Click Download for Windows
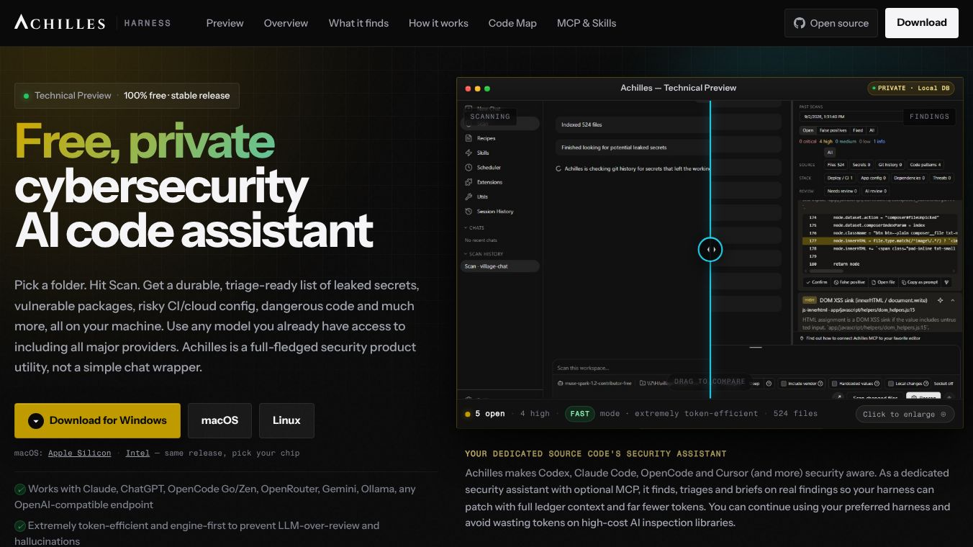Image resolution: width=973 pixels, height=547 pixels. pyautogui.click(x=97, y=421)
